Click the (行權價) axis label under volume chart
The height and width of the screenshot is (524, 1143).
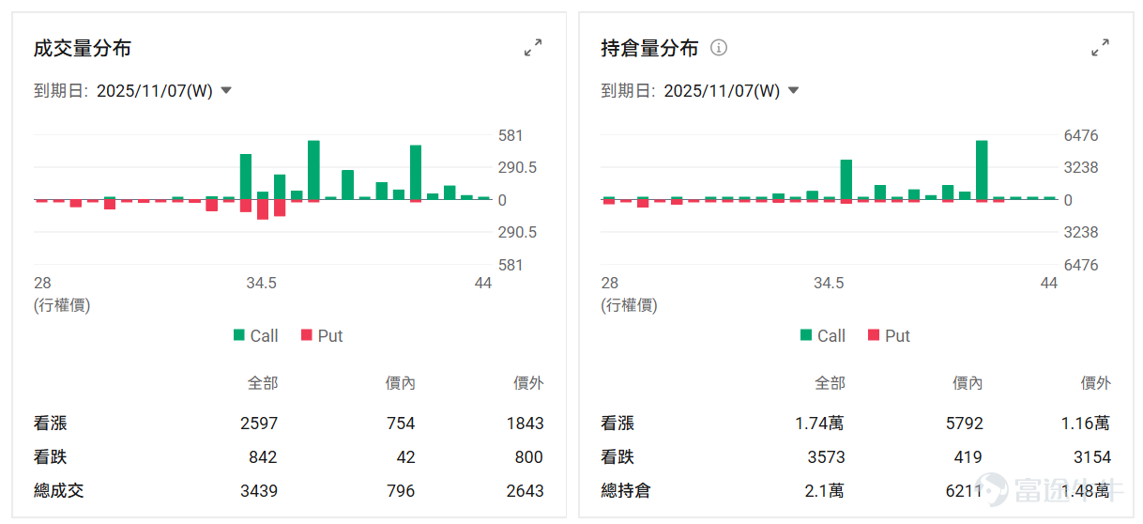62,305
